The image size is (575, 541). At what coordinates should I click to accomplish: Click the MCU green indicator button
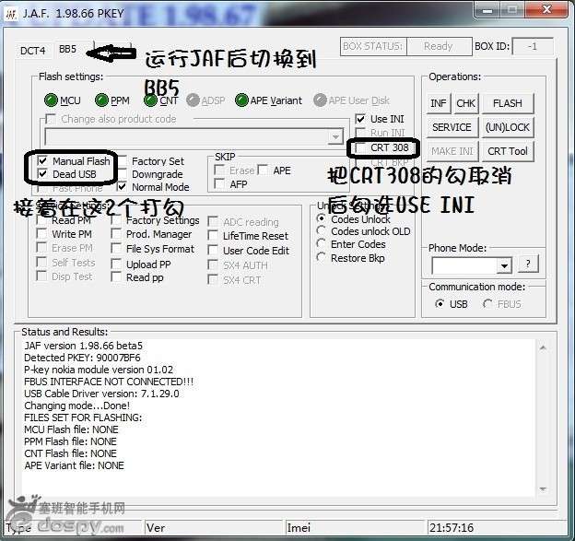click(51, 100)
